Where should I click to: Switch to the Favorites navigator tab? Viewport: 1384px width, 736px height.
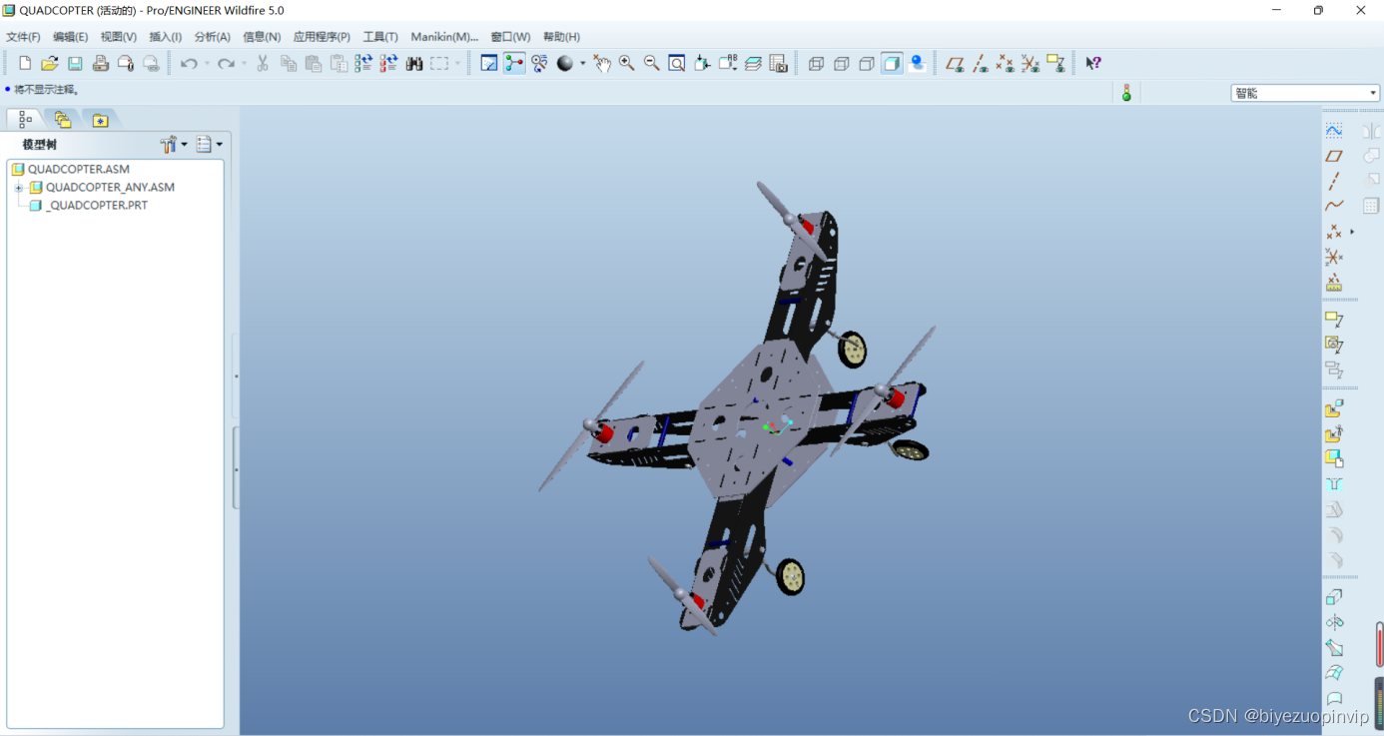100,119
